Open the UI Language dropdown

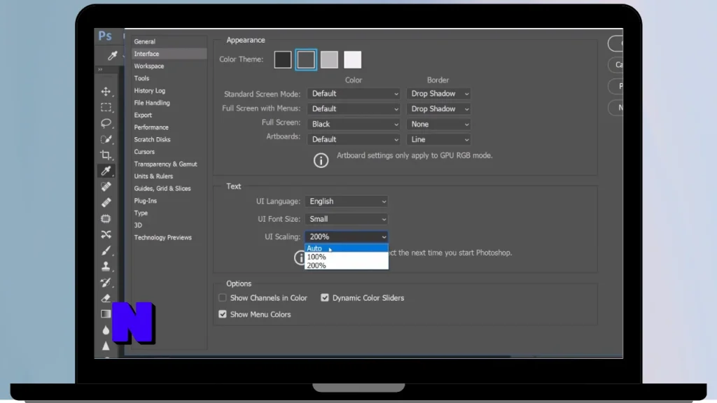coord(347,201)
